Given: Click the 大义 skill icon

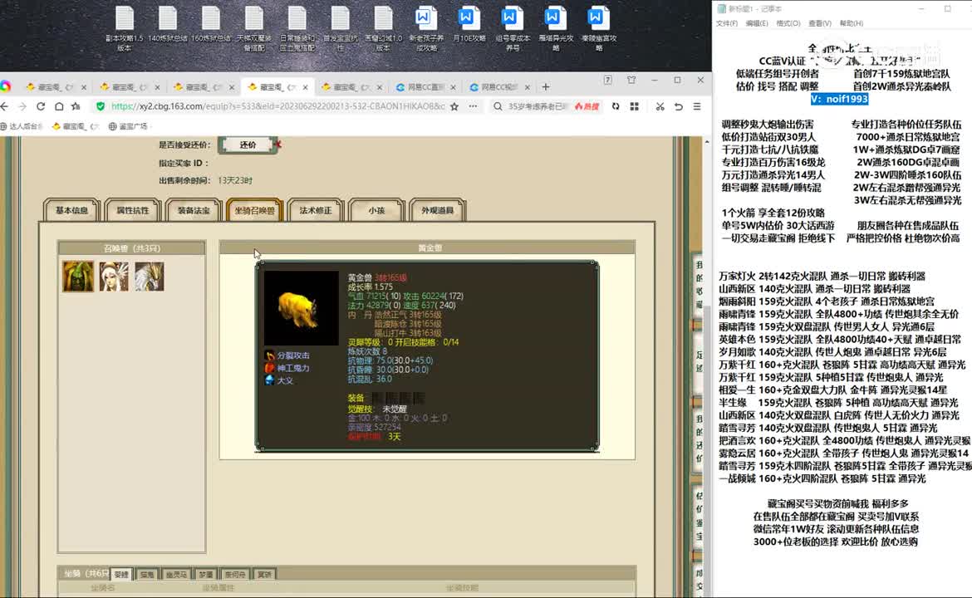Looking at the screenshot, I should [270, 380].
